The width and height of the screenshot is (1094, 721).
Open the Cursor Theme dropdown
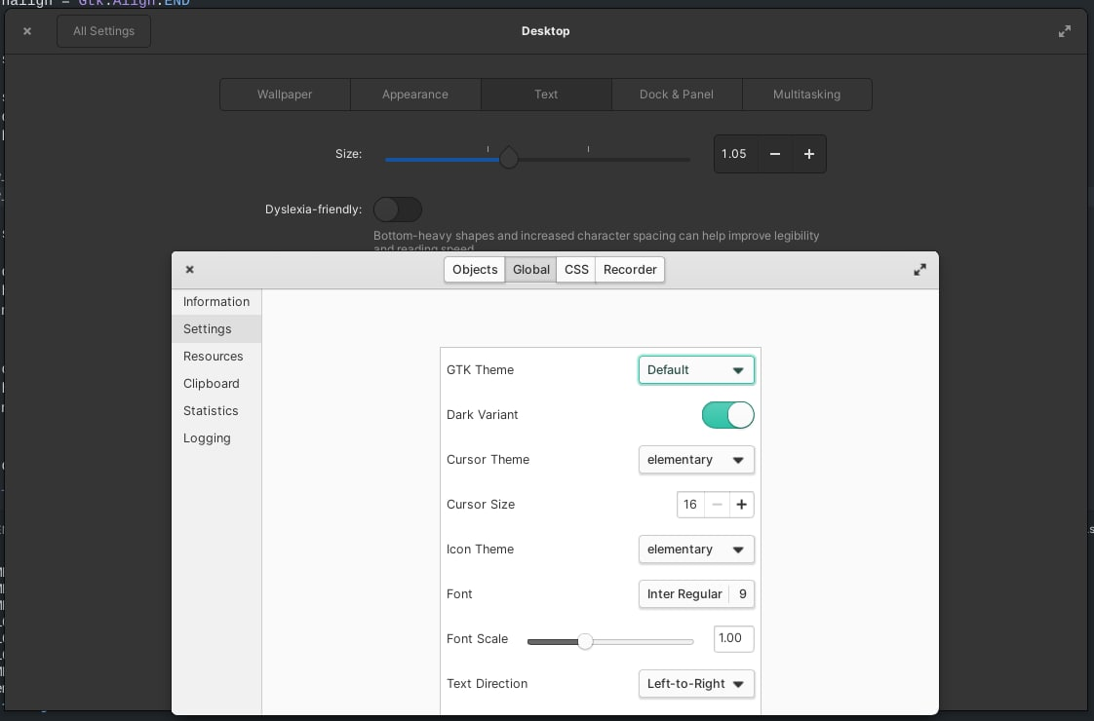[x=696, y=460]
